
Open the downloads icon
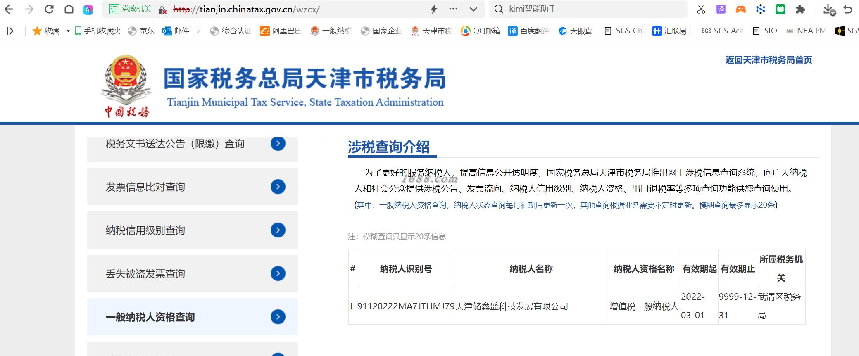828,9
